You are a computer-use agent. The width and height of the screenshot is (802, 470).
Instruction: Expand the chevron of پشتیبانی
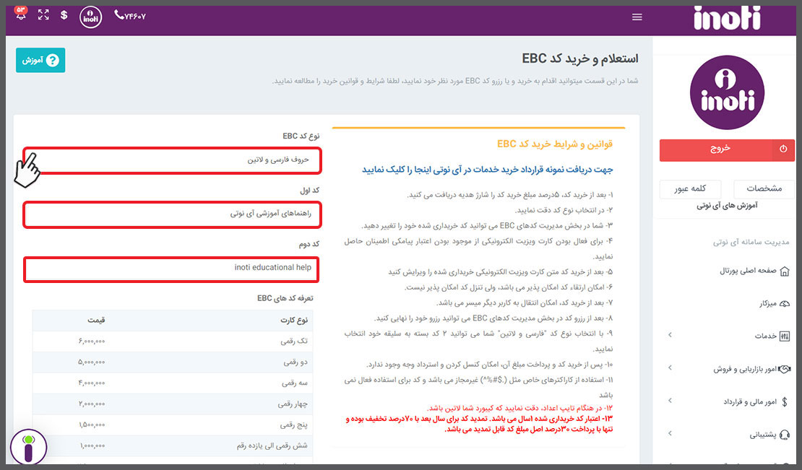pos(670,433)
